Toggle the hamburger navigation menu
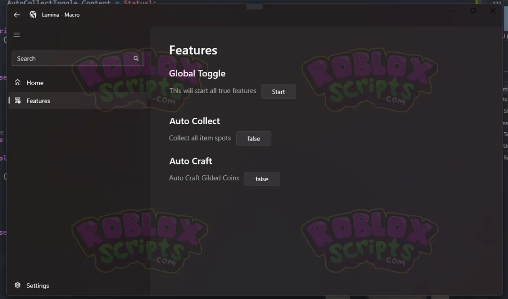Image resolution: width=508 pixels, height=299 pixels. tap(16, 35)
